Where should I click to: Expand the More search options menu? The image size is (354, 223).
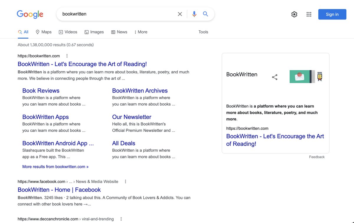141,32
